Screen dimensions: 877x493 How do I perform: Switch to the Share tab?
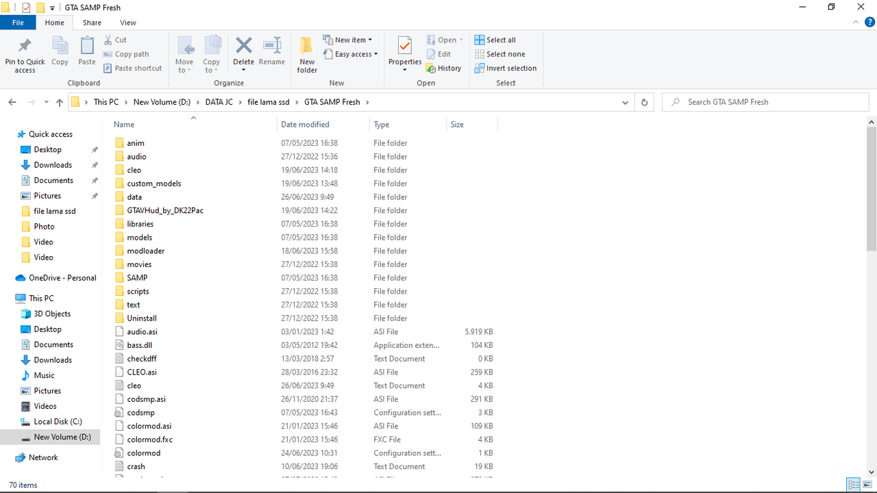click(92, 23)
